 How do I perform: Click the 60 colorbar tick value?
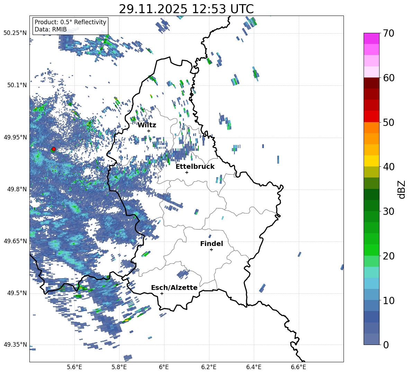point(388,78)
